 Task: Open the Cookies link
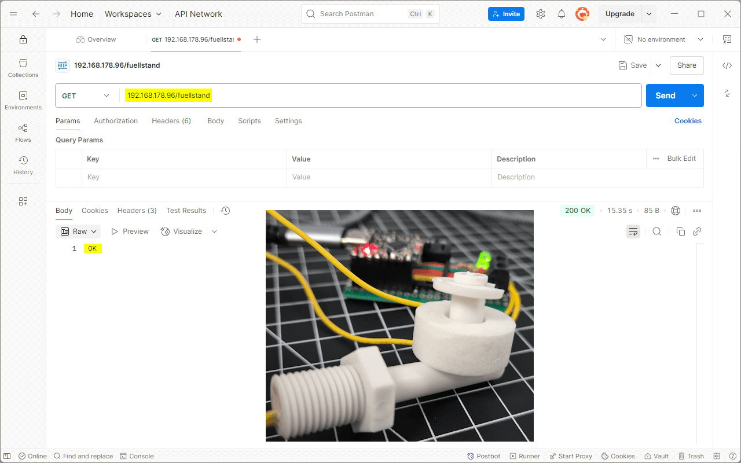click(688, 121)
